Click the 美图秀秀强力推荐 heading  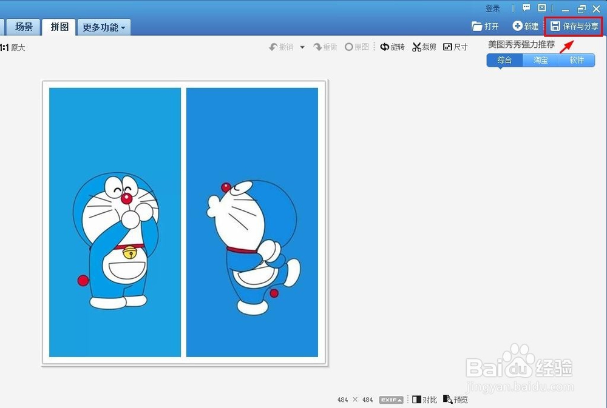click(521, 44)
